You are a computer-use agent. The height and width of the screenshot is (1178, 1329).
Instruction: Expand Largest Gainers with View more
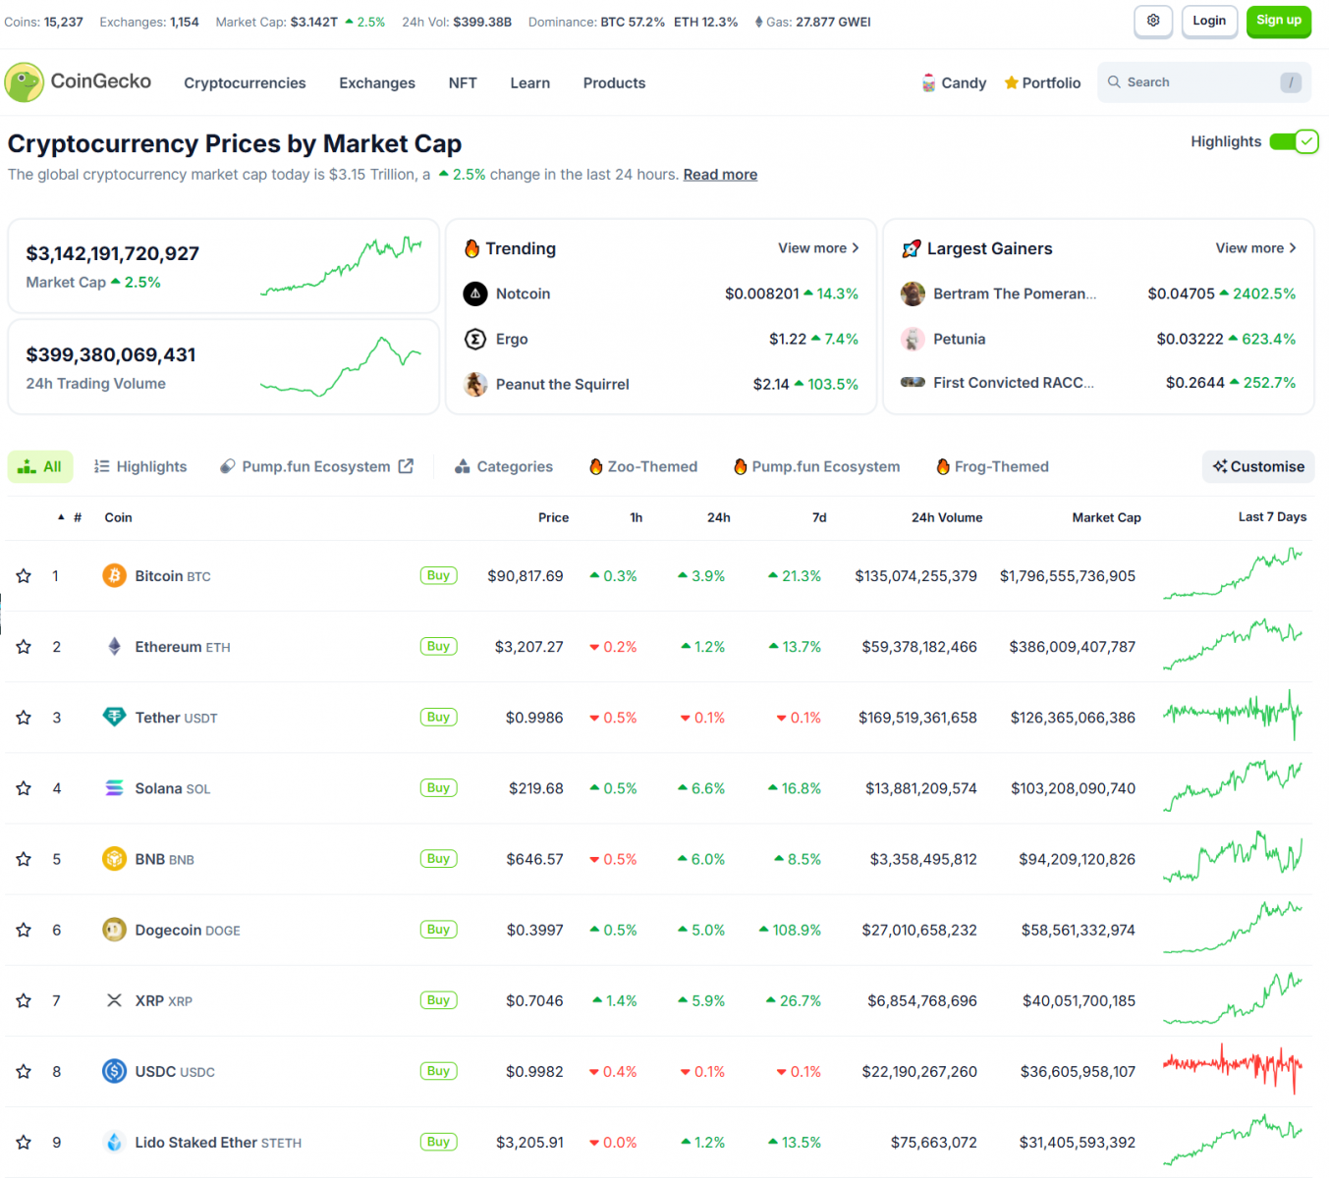[1255, 248]
